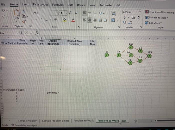Image resolution: width=175 pixels, height=130 pixels.
Task: Click the Orientation text angle icon
Action: pos(100,13)
